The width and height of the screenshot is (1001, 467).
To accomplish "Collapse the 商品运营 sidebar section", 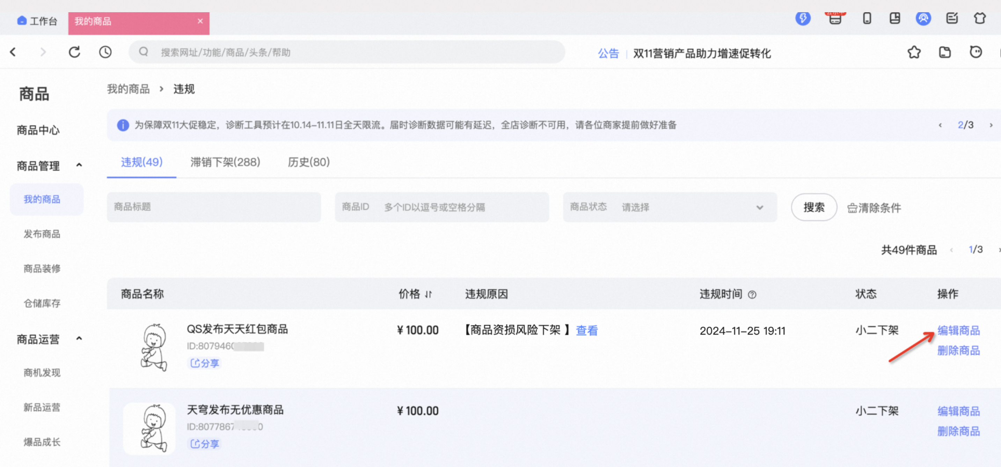I will [79, 339].
